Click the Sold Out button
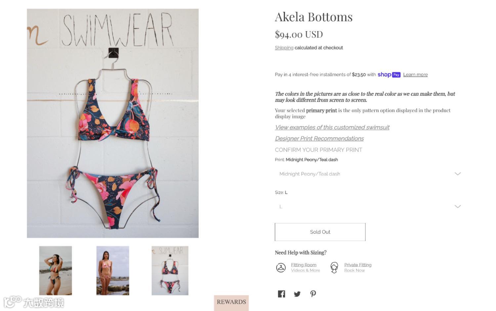 pos(320,232)
